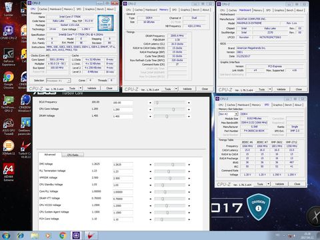Click the system tray clock
Image resolution: width=320 pixels, height=240 pixels.
[307, 235]
